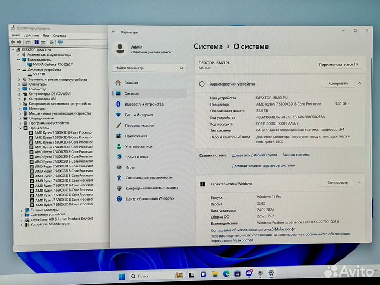Image resolution: width=380 pixels, height=285 pixels.
Task: Click the Device Manager icon on taskbar
Action: pyautogui.click(x=260, y=273)
